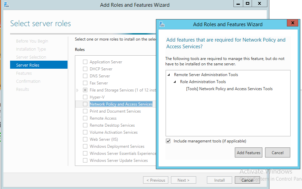Select Network Policy and Access Services role

pyautogui.click(x=121, y=104)
